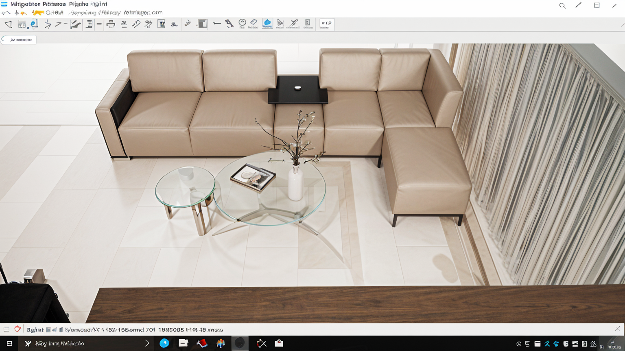Select the triangle shape tool in toolbar

tap(8, 24)
